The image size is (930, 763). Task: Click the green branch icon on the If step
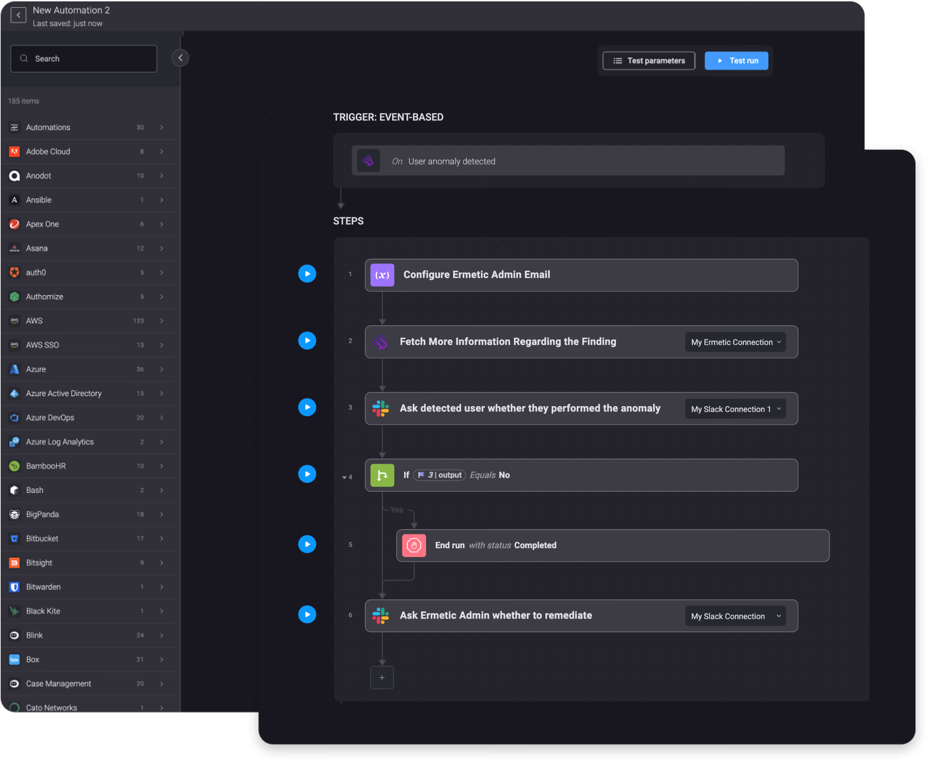point(382,475)
